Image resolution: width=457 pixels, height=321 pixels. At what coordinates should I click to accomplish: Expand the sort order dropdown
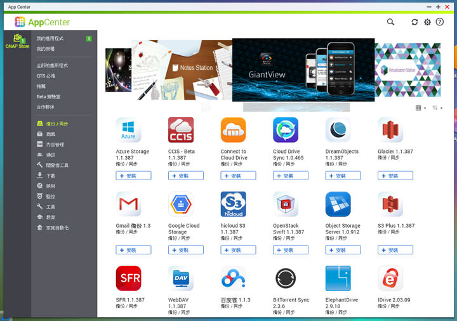(437, 108)
